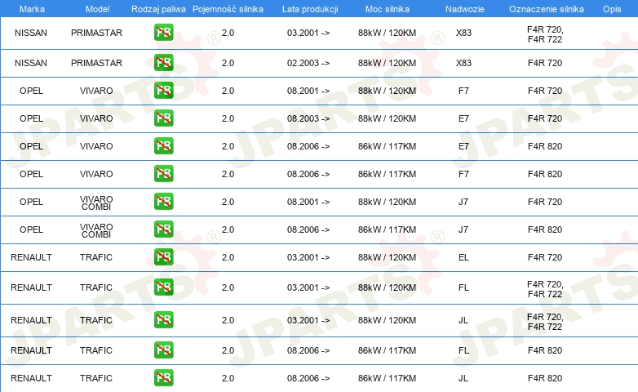Click X83 in the 03.2001 Primastar row
The width and height of the screenshot is (638, 392).
pyautogui.click(x=463, y=33)
